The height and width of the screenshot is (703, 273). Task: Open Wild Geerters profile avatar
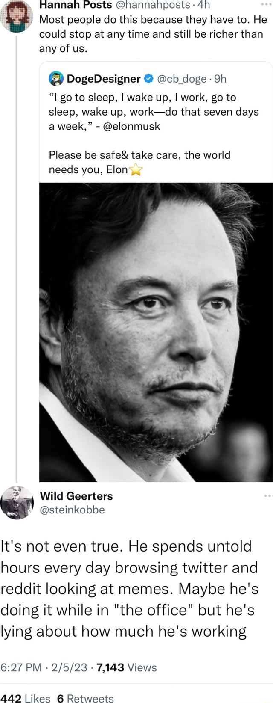tap(17, 502)
